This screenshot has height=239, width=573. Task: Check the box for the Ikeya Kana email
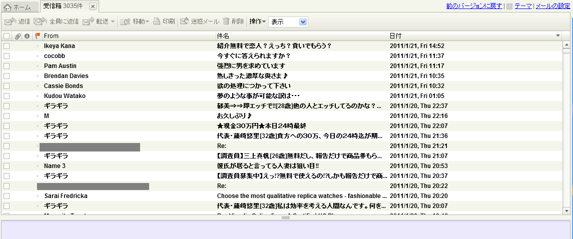[7, 46]
